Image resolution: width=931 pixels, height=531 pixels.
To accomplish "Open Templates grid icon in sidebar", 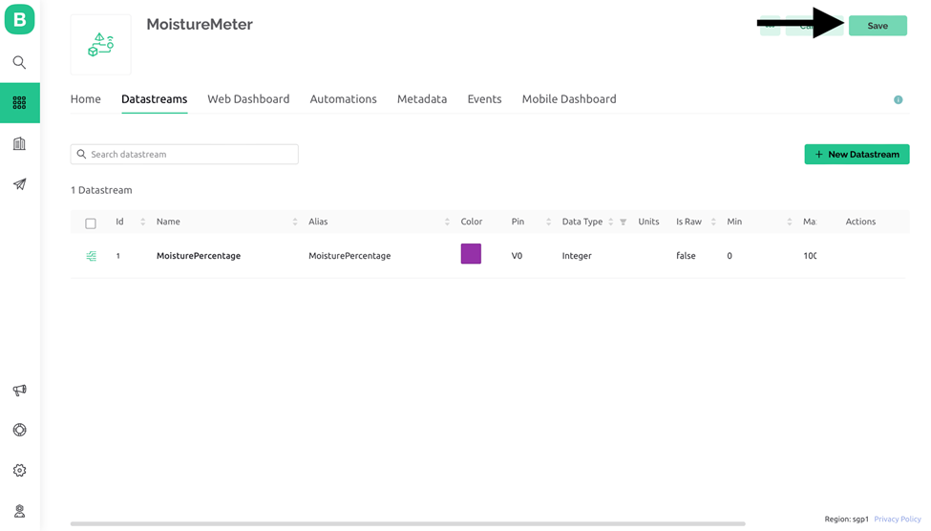I will [x=20, y=103].
